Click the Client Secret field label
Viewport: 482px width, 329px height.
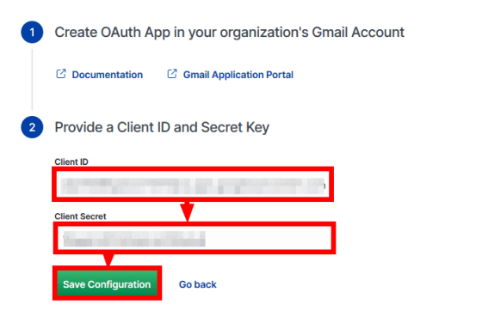(80, 216)
